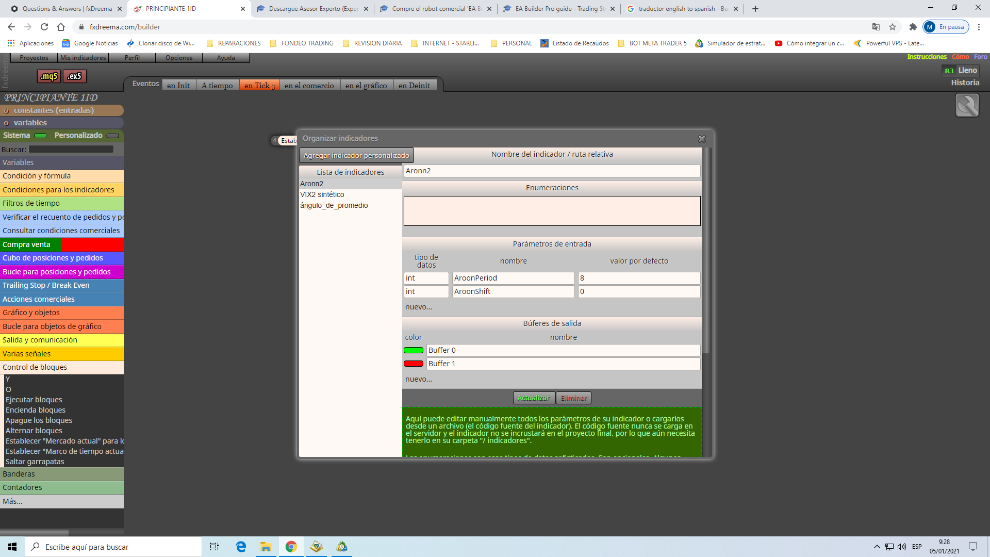Open new browser tab
The image size is (990, 557).
tap(755, 9)
